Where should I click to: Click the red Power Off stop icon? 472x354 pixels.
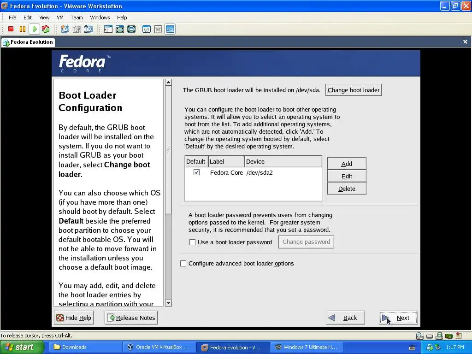[x=11, y=29]
